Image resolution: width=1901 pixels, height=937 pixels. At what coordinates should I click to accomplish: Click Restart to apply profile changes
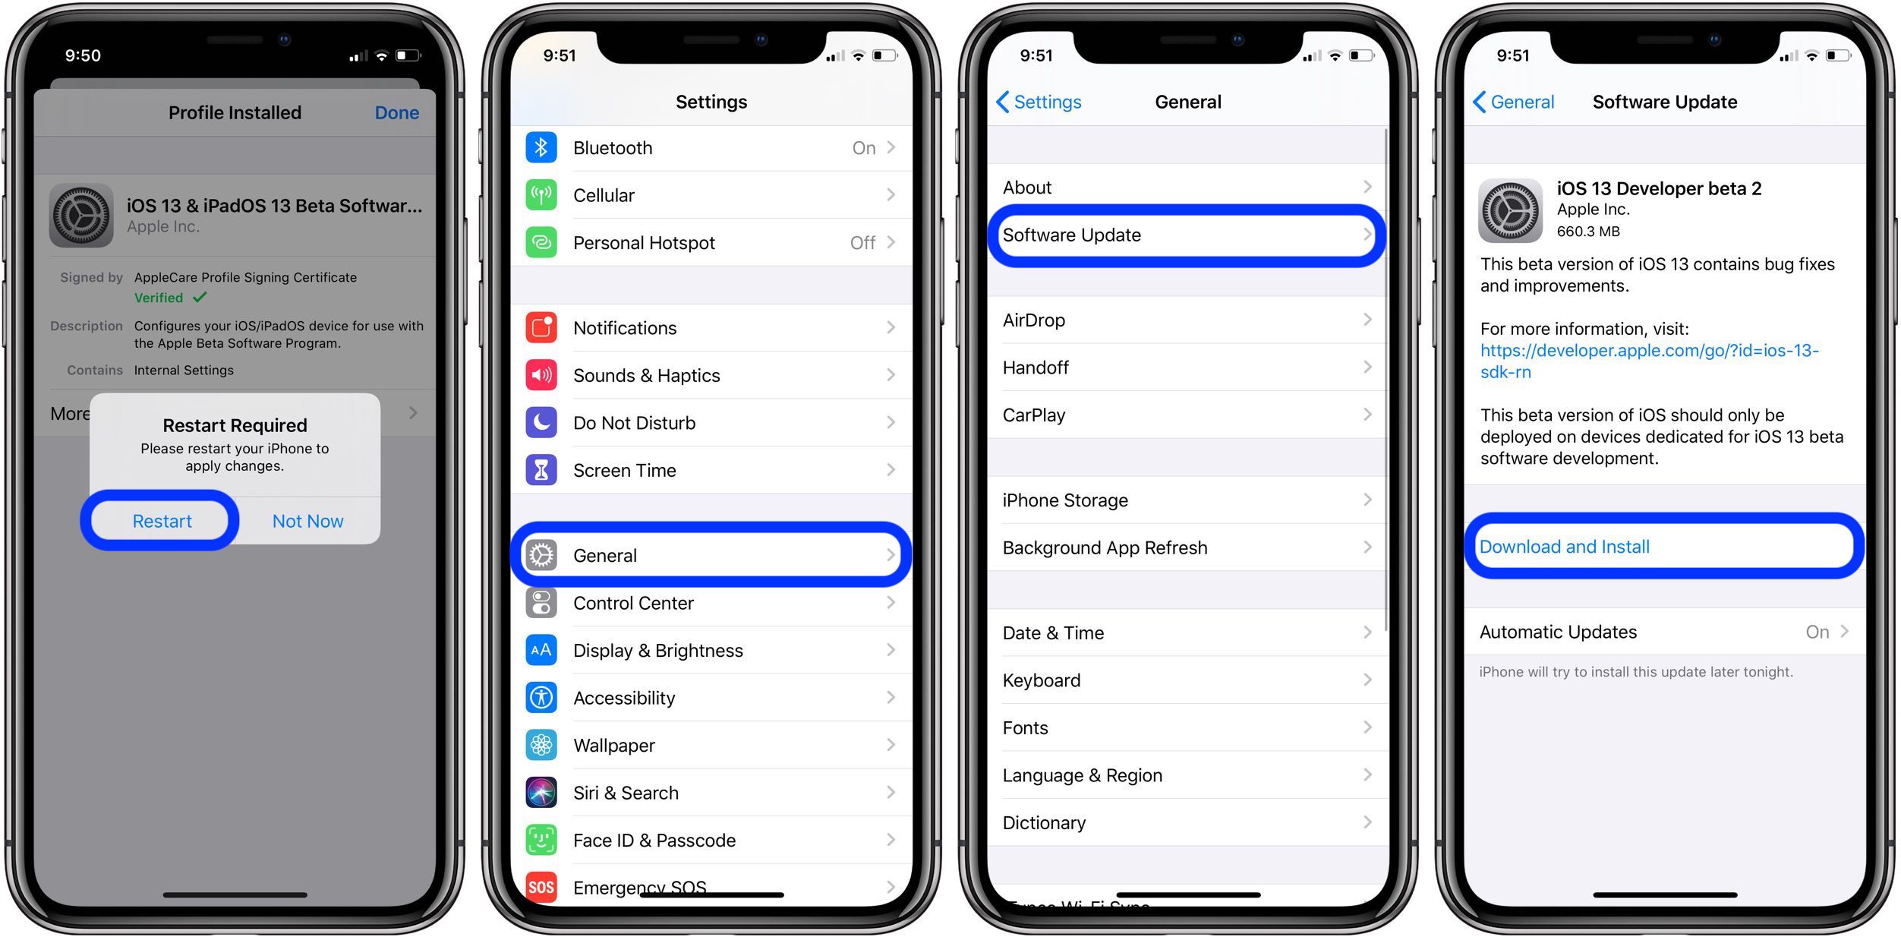162,520
